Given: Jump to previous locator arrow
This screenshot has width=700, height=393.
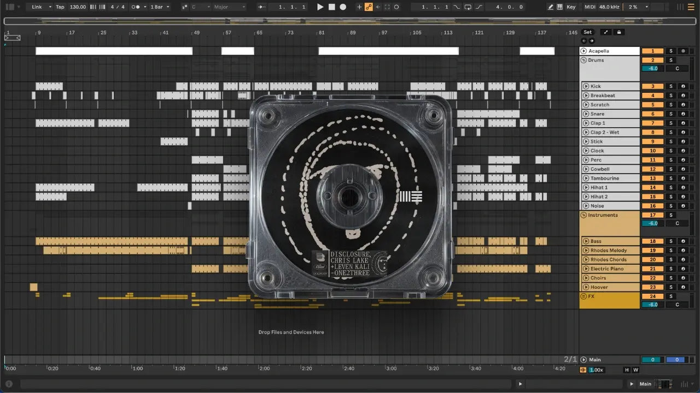Looking at the screenshot, I should (584, 41).
